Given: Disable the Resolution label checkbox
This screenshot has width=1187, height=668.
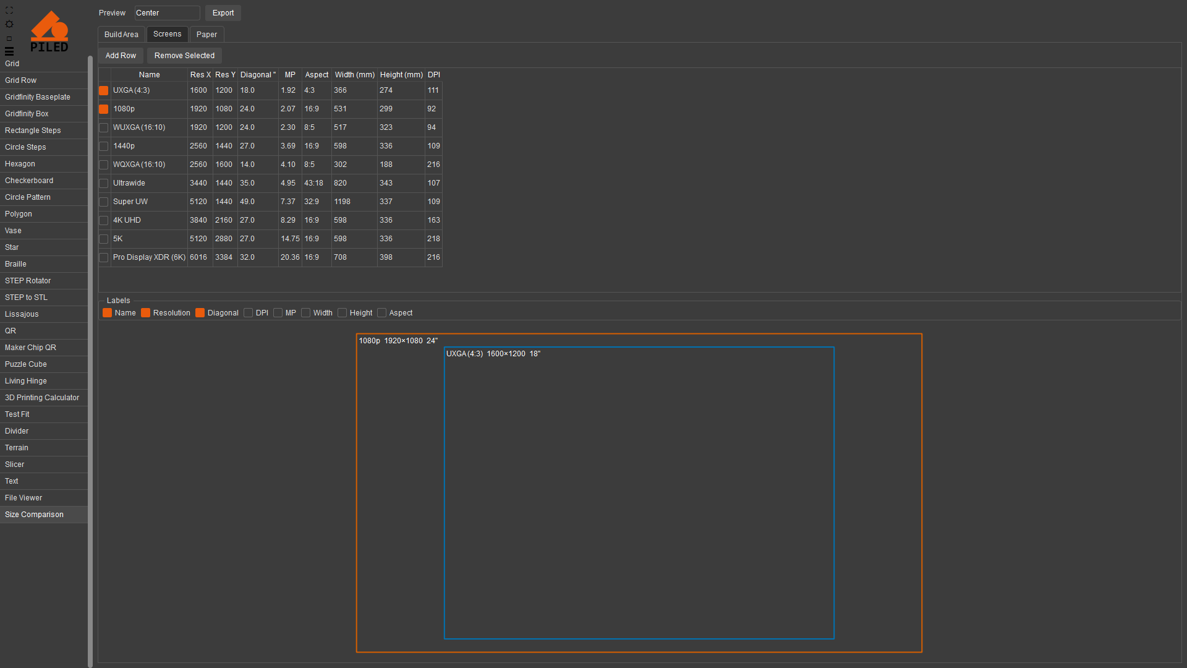Looking at the screenshot, I should click(x=146, y=313).
